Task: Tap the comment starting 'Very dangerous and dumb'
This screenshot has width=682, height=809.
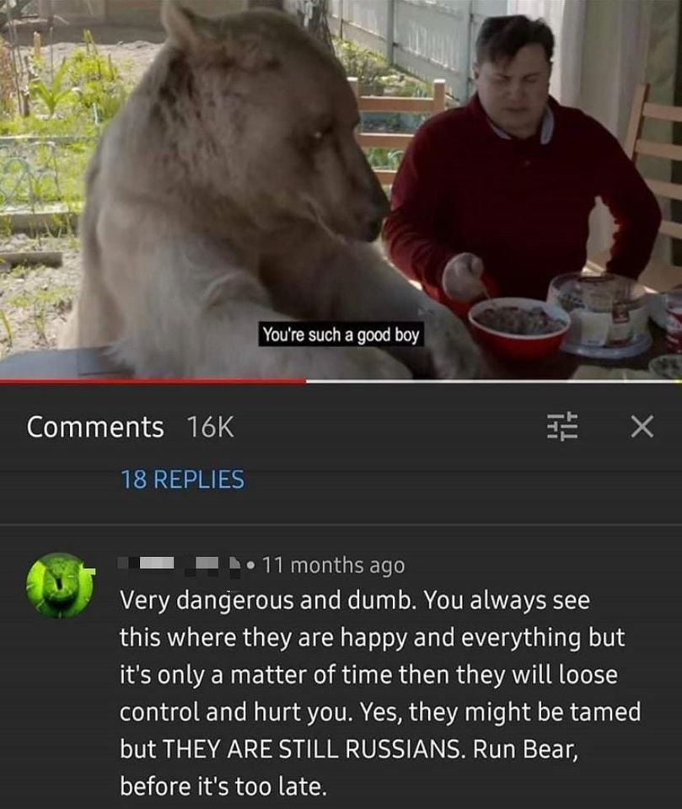Action: 380,693
